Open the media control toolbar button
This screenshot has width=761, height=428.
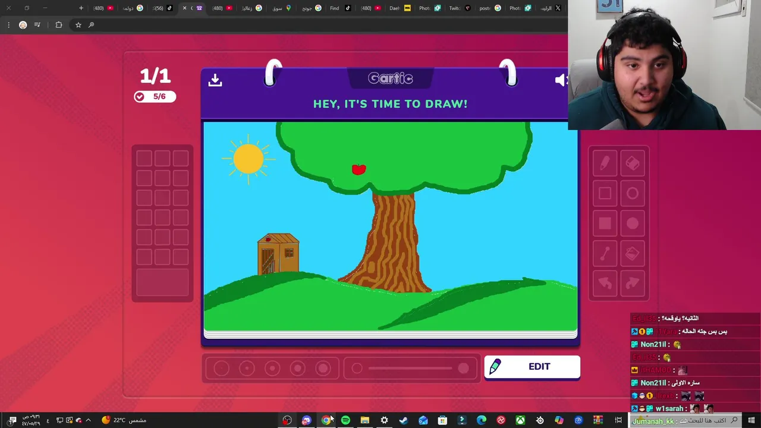[x=37, y=25]
